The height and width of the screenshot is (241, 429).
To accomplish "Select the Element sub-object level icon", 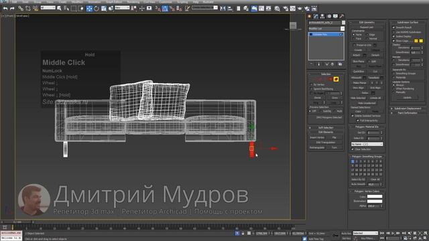I will (336, 79).
